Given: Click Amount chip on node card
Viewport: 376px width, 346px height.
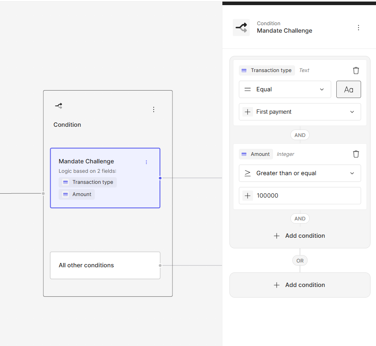Looking at the screenshot, I should (x=77, y=194).
